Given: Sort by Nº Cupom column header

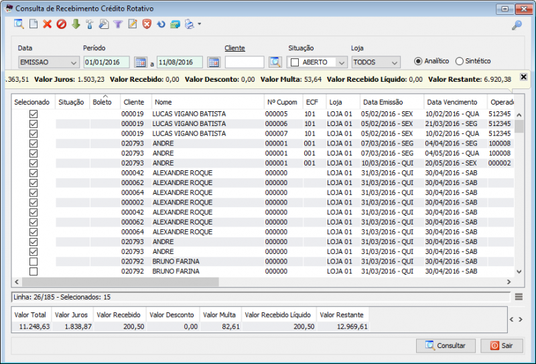Looking at the screenshot, I should click(283, 102).
